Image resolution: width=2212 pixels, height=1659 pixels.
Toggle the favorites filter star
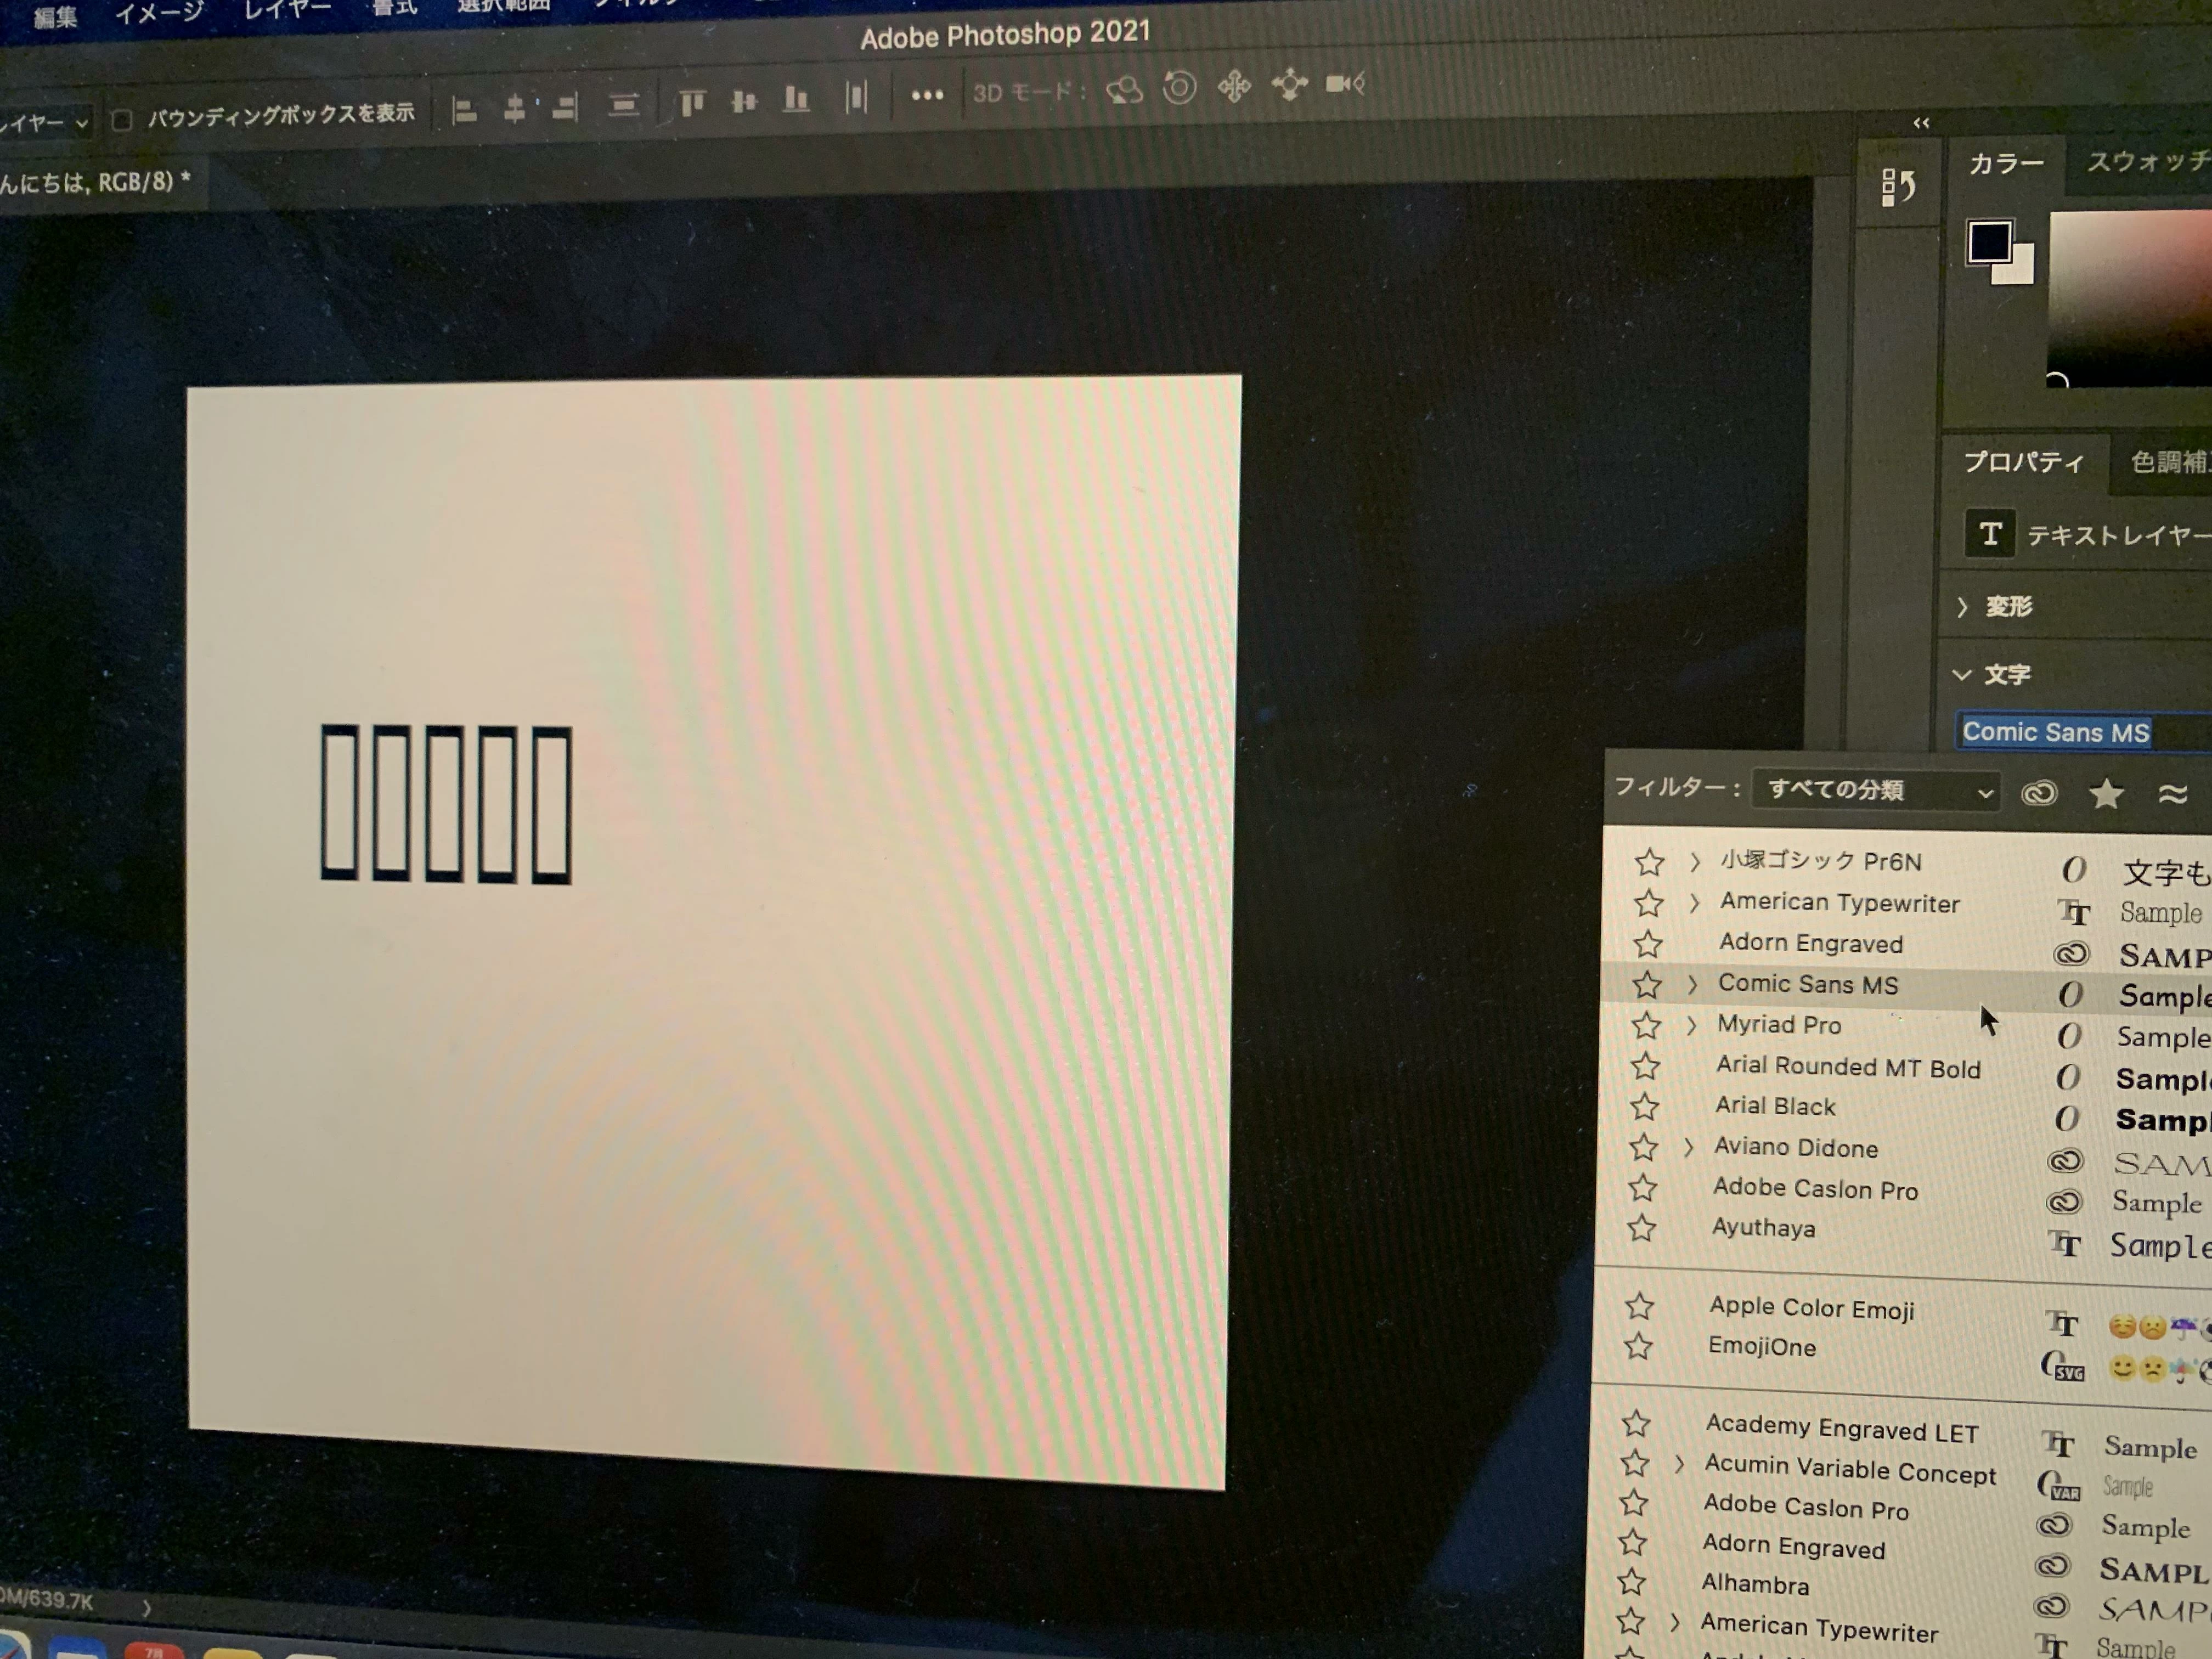coord(2106,794)
